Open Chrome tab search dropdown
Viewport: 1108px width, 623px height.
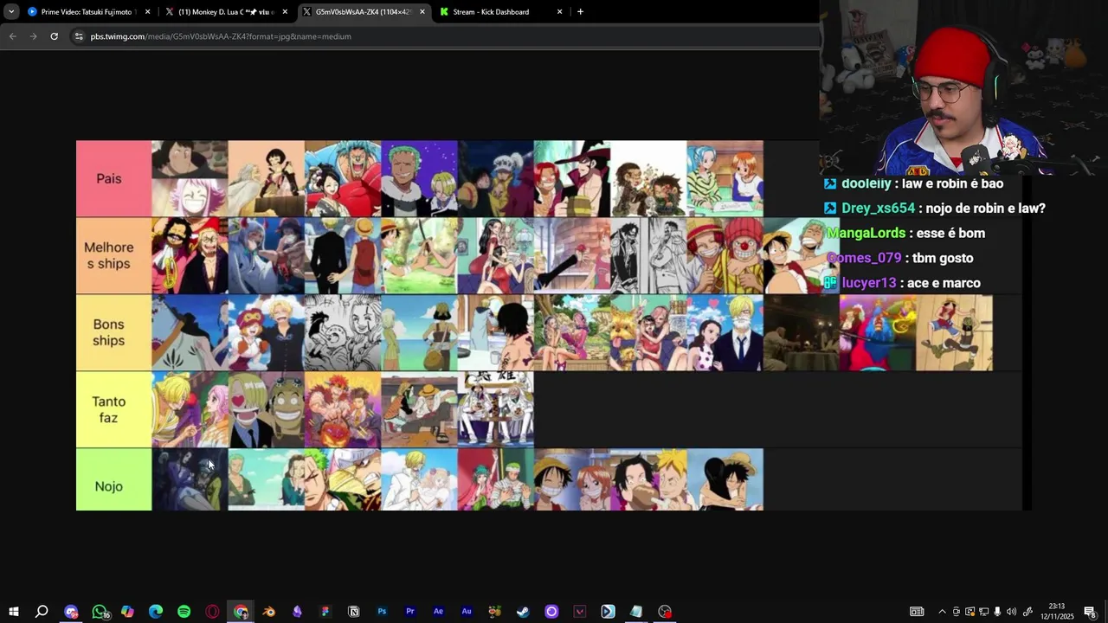[11, 12]
